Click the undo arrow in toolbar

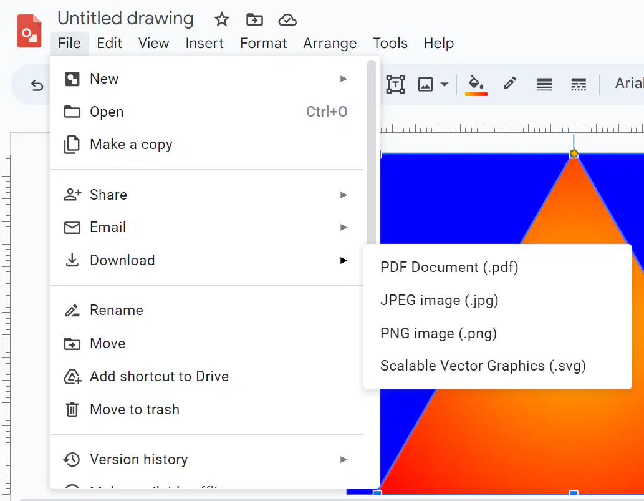(x=37, y=85)
